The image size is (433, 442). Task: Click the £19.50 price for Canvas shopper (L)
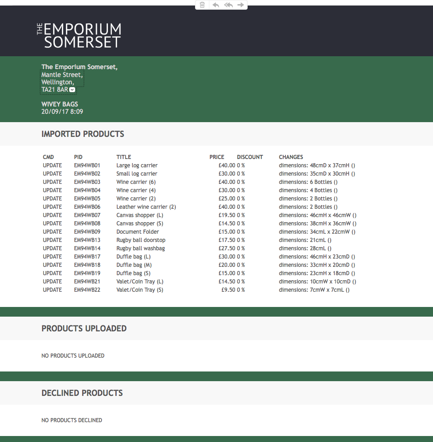coord(227,215)
